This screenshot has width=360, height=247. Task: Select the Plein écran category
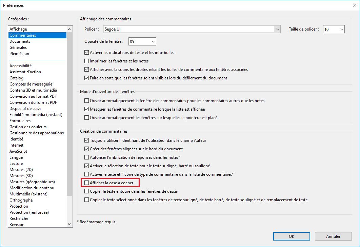[x=37, y=54]
